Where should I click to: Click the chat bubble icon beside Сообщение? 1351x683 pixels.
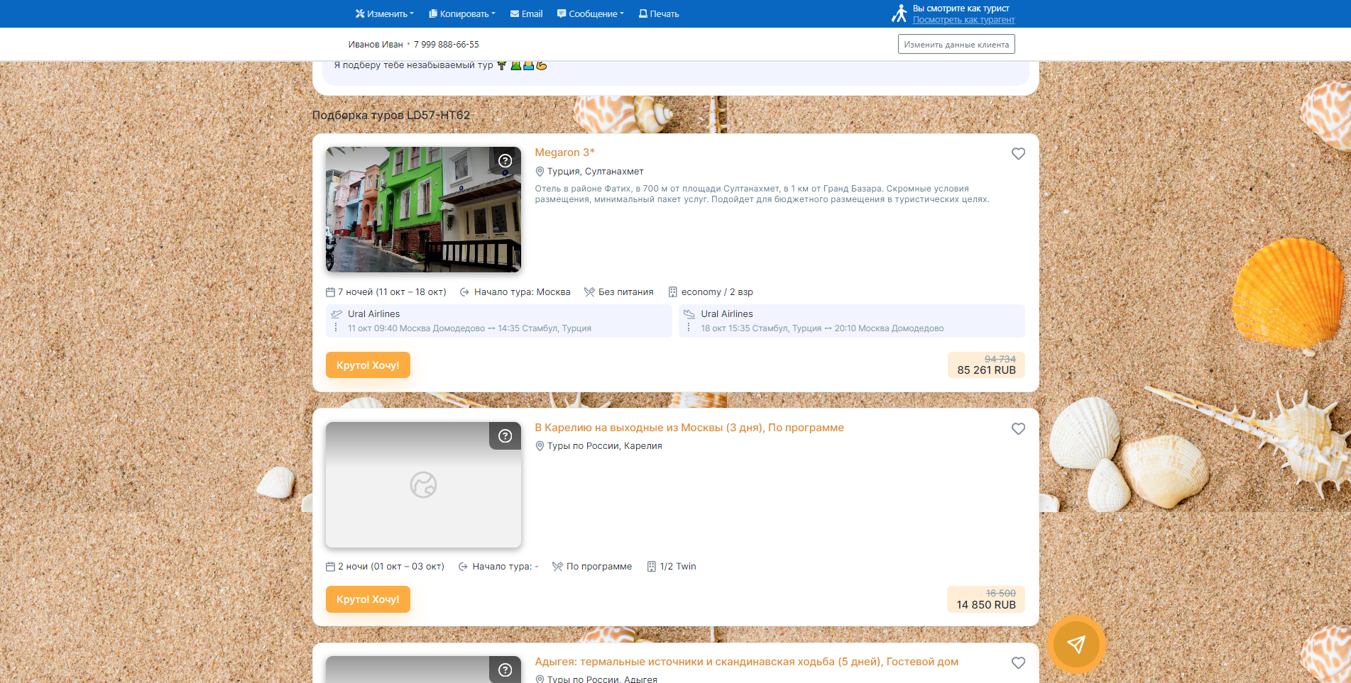point(562,13)
